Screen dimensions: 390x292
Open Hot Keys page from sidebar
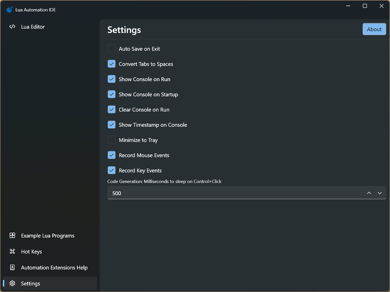(31, 251)
